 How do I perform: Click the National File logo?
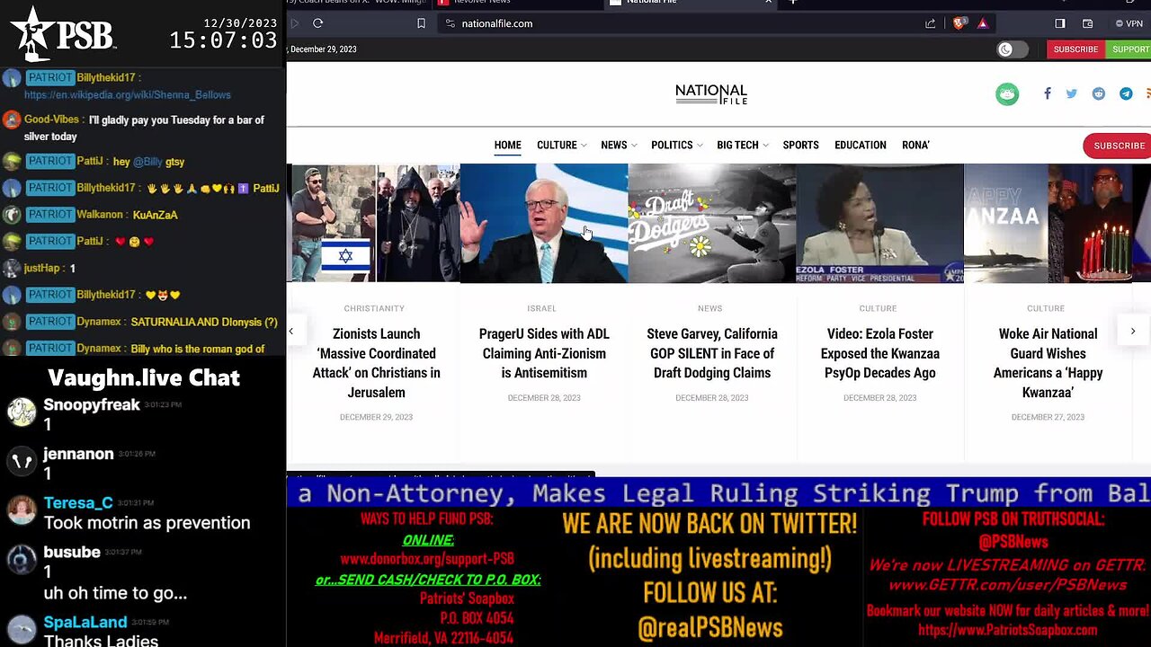click(x=711, y=93)
